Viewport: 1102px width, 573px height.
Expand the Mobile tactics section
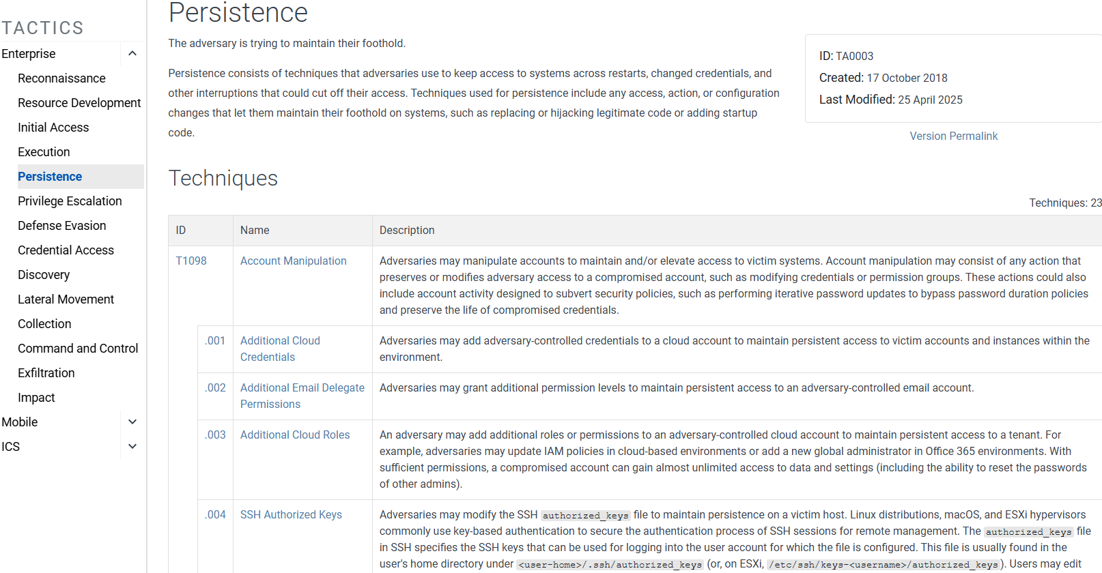tap(132, 422)
